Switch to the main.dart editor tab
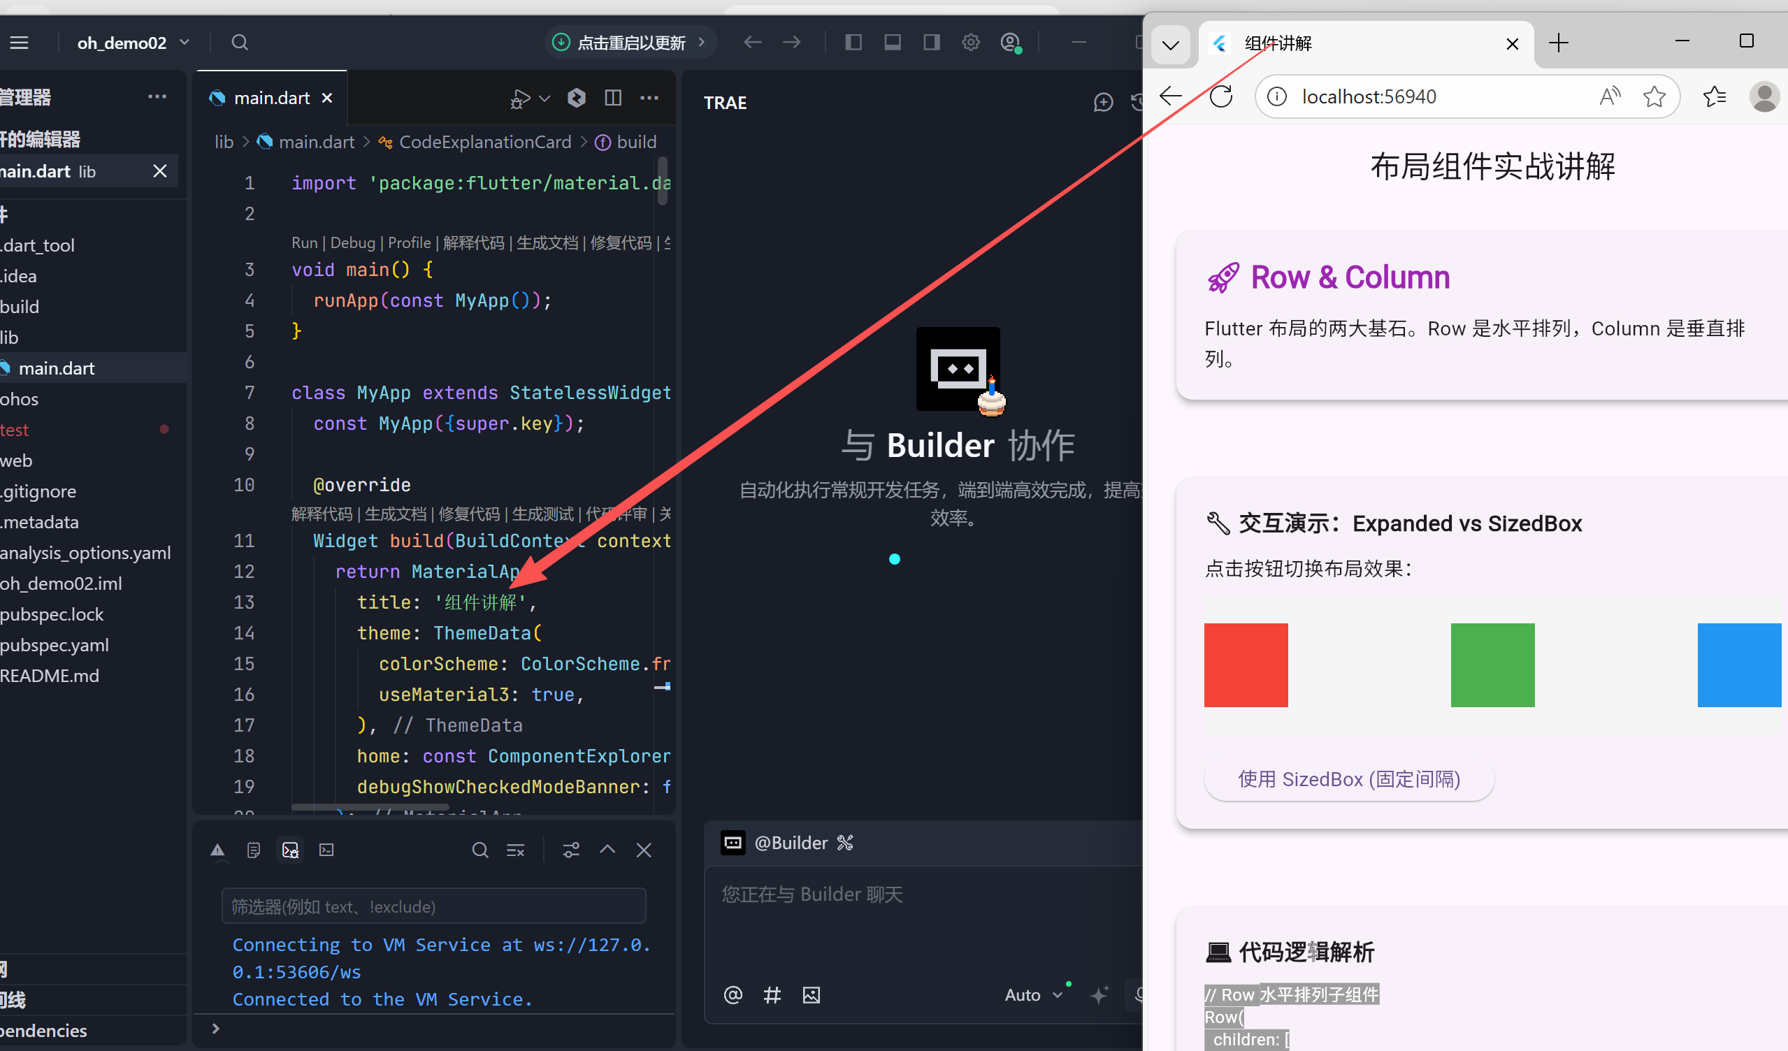The image size is (1788, 1051). pyautogui.click(x=271, y=97)
